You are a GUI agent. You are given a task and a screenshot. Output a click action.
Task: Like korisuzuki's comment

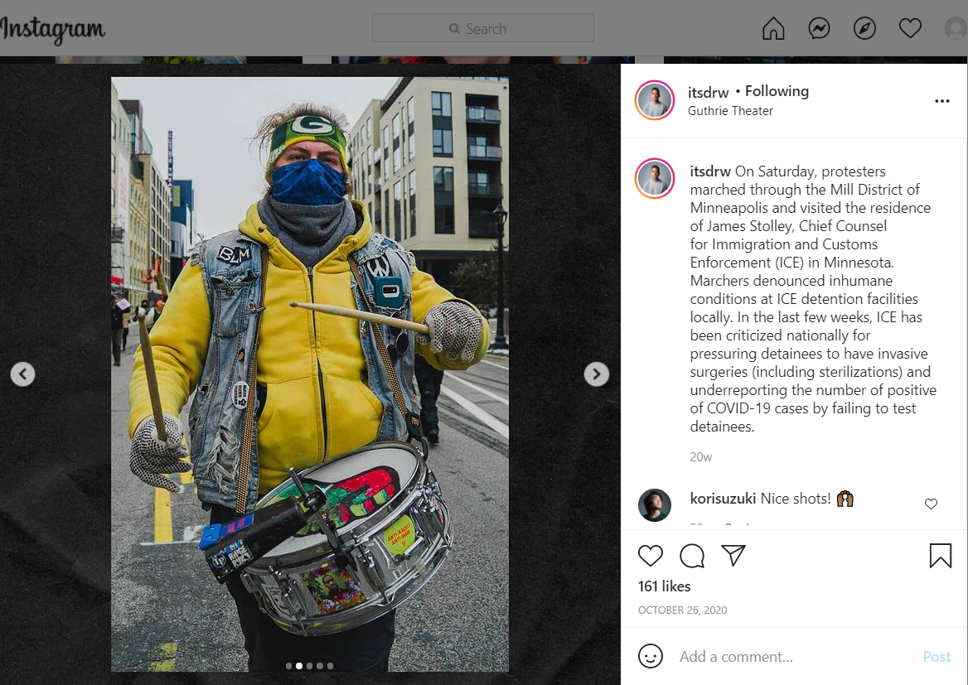931,504
